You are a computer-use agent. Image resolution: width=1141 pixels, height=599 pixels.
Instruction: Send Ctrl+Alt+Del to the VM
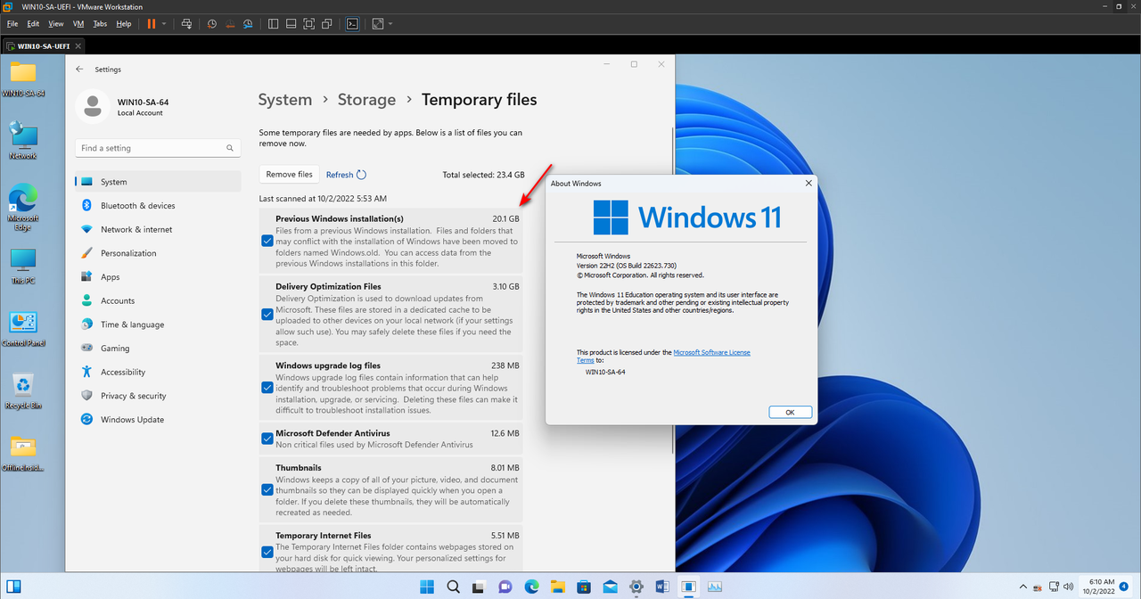[186, 23]
